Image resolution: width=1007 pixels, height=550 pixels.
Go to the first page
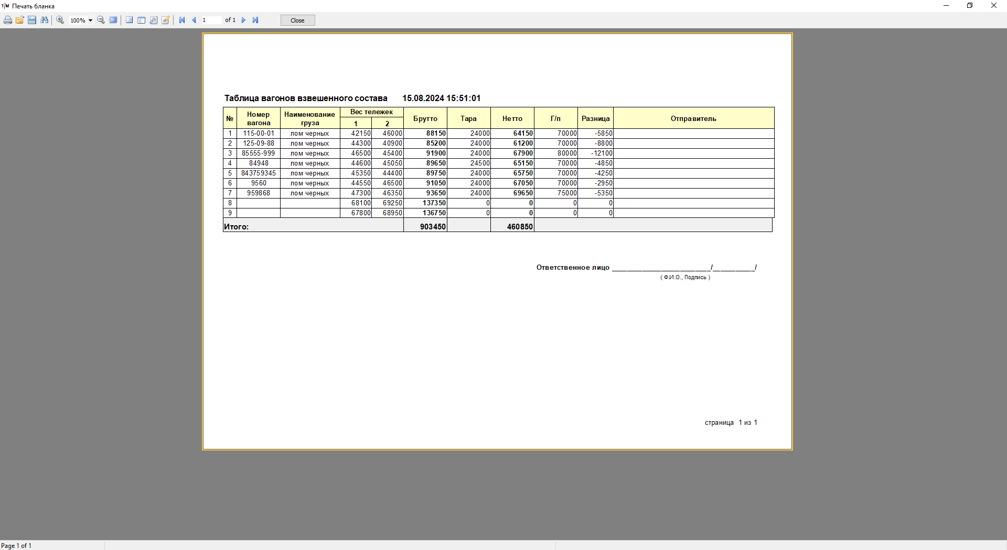pyautogui.click(x=182, y=20)
